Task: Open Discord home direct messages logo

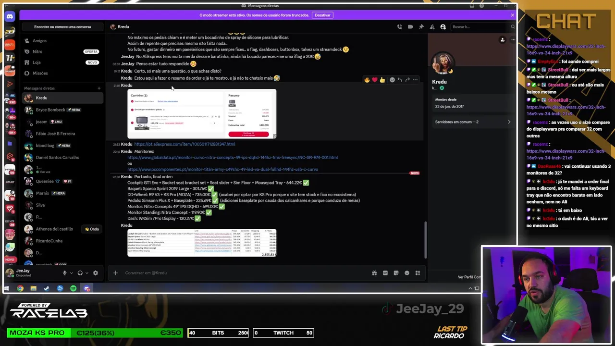Action: 10,17
